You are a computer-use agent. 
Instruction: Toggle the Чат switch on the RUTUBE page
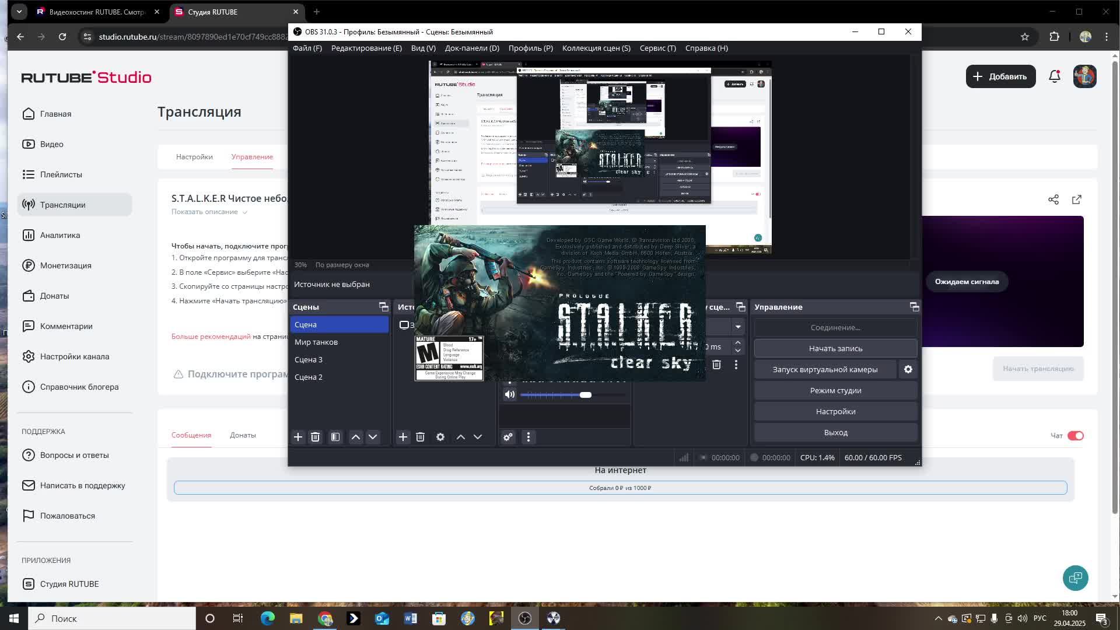(1075, 435)
